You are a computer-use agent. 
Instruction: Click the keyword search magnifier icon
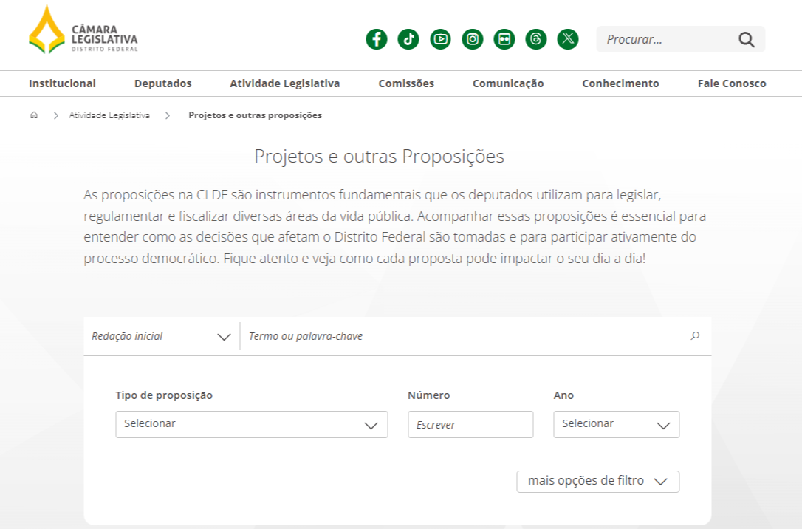click(695, 336)
